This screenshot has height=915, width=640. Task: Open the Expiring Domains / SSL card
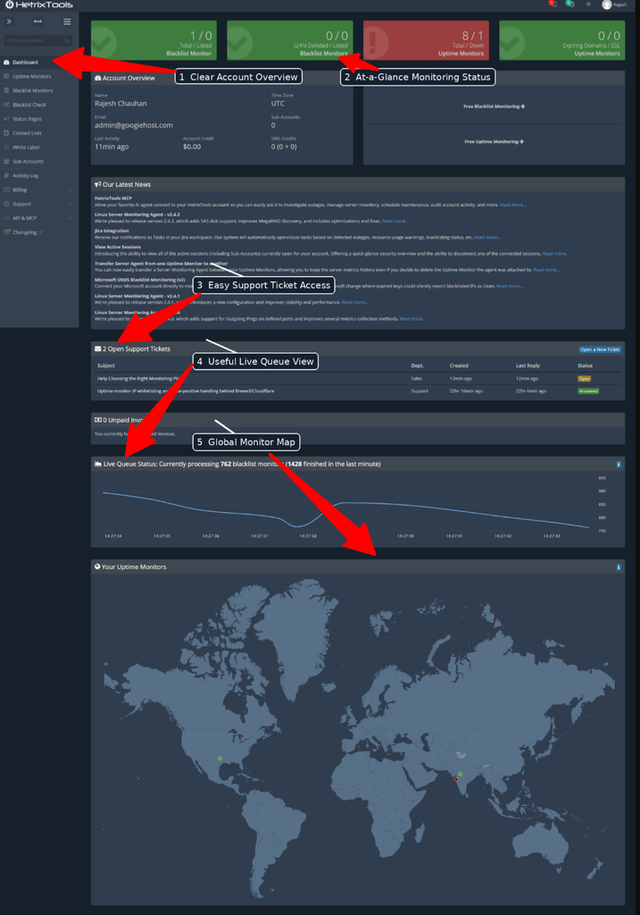561,40
